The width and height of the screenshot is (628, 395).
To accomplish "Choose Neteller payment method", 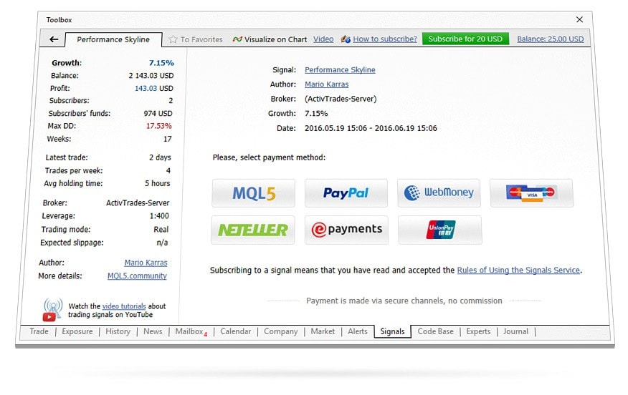I will (x=253, y=230).
